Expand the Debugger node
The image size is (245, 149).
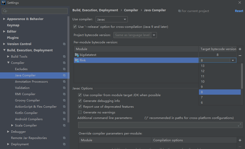[8, 131]
